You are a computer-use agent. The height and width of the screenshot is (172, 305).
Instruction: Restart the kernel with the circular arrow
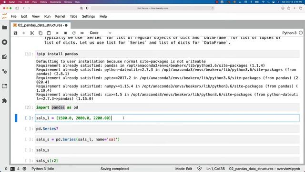click(74, 33)
